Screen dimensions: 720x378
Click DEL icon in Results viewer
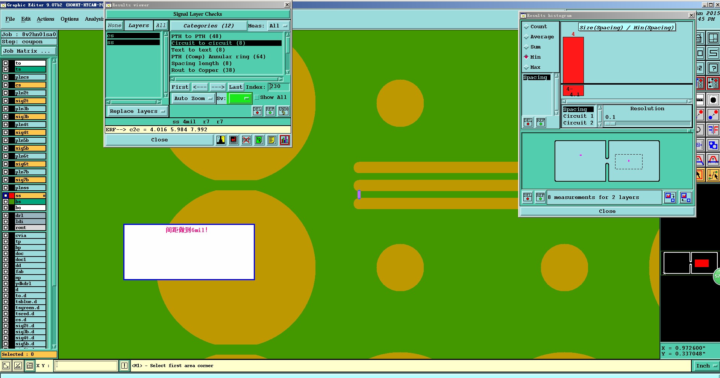tap(257, 111)
